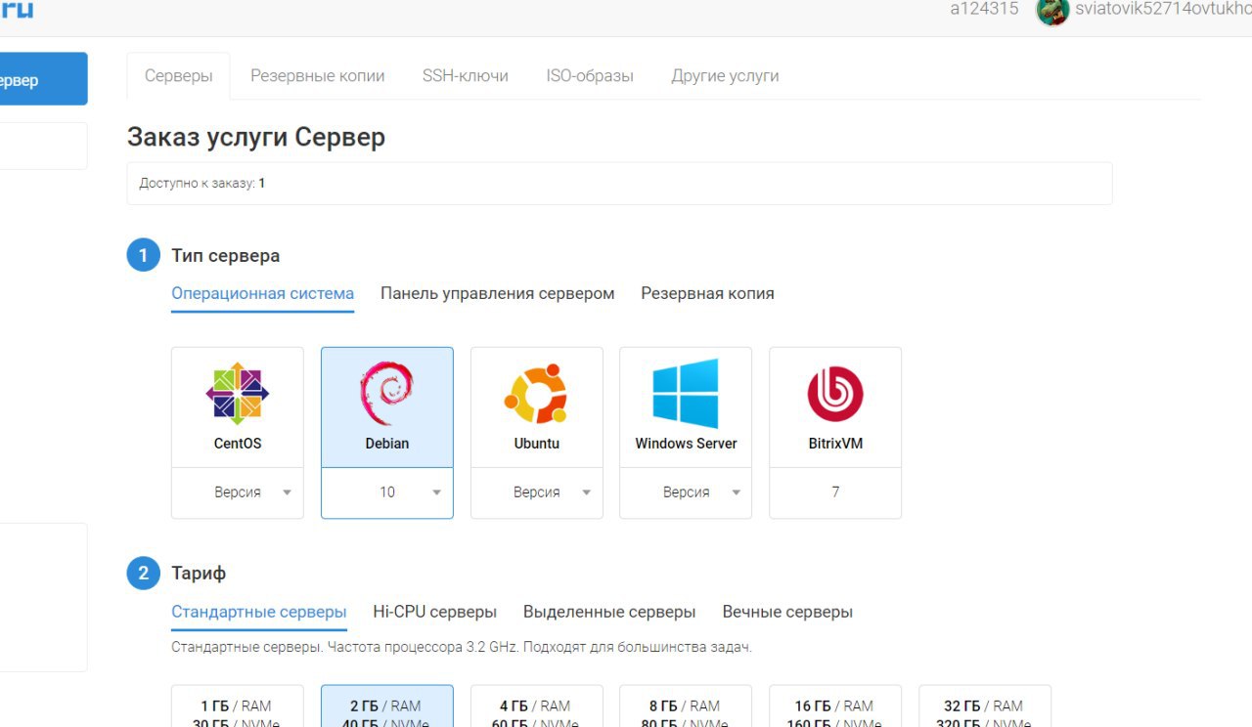The width and height of the screenshot is (1252, 727).
Task: Choose the 2 ГБ RAM tariff card
Action: tap(387, 706)
